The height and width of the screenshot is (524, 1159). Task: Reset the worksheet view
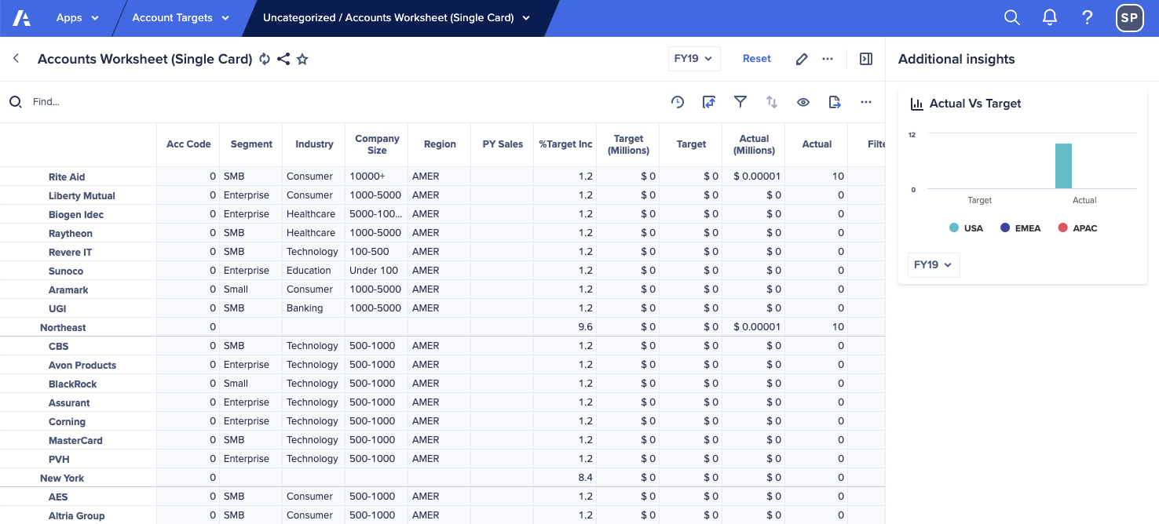pyautogui.click(x=756, y=58)
